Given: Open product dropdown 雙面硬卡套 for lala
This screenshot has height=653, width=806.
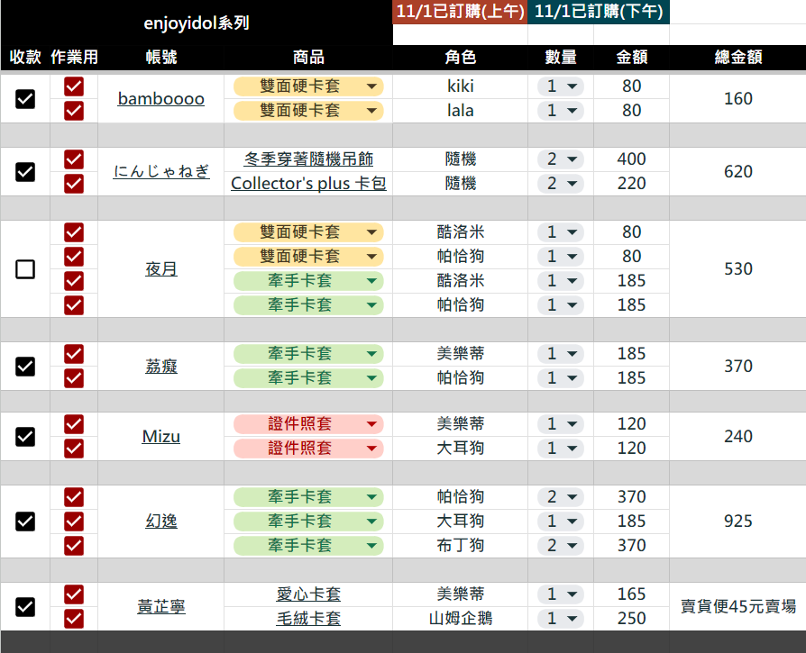Looking at the screenshot, I should click(x=308, y=111).
